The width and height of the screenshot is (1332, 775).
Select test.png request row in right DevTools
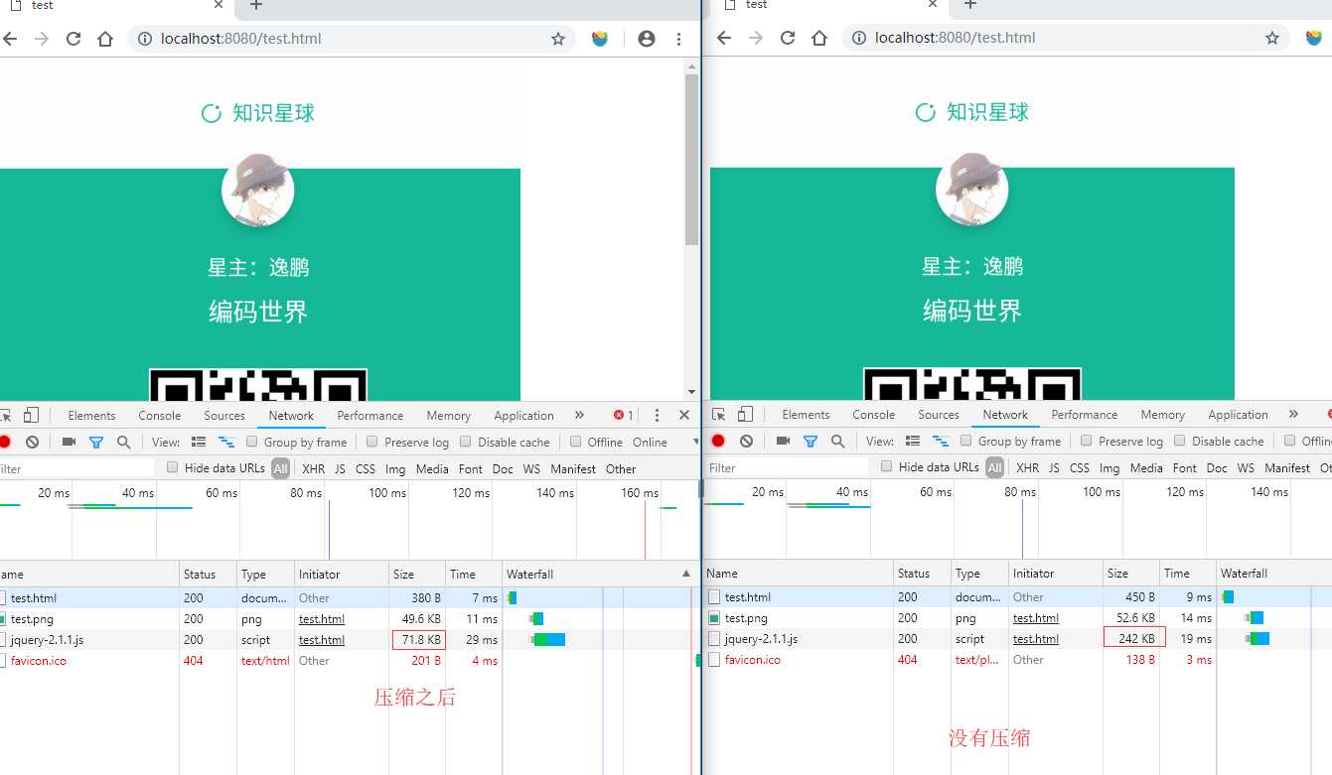pos(1018,617)
